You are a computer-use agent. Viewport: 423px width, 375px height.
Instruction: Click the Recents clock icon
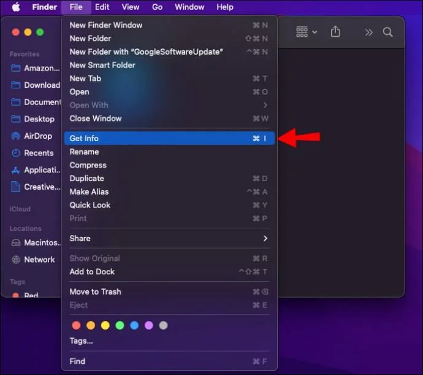(16, 153)
